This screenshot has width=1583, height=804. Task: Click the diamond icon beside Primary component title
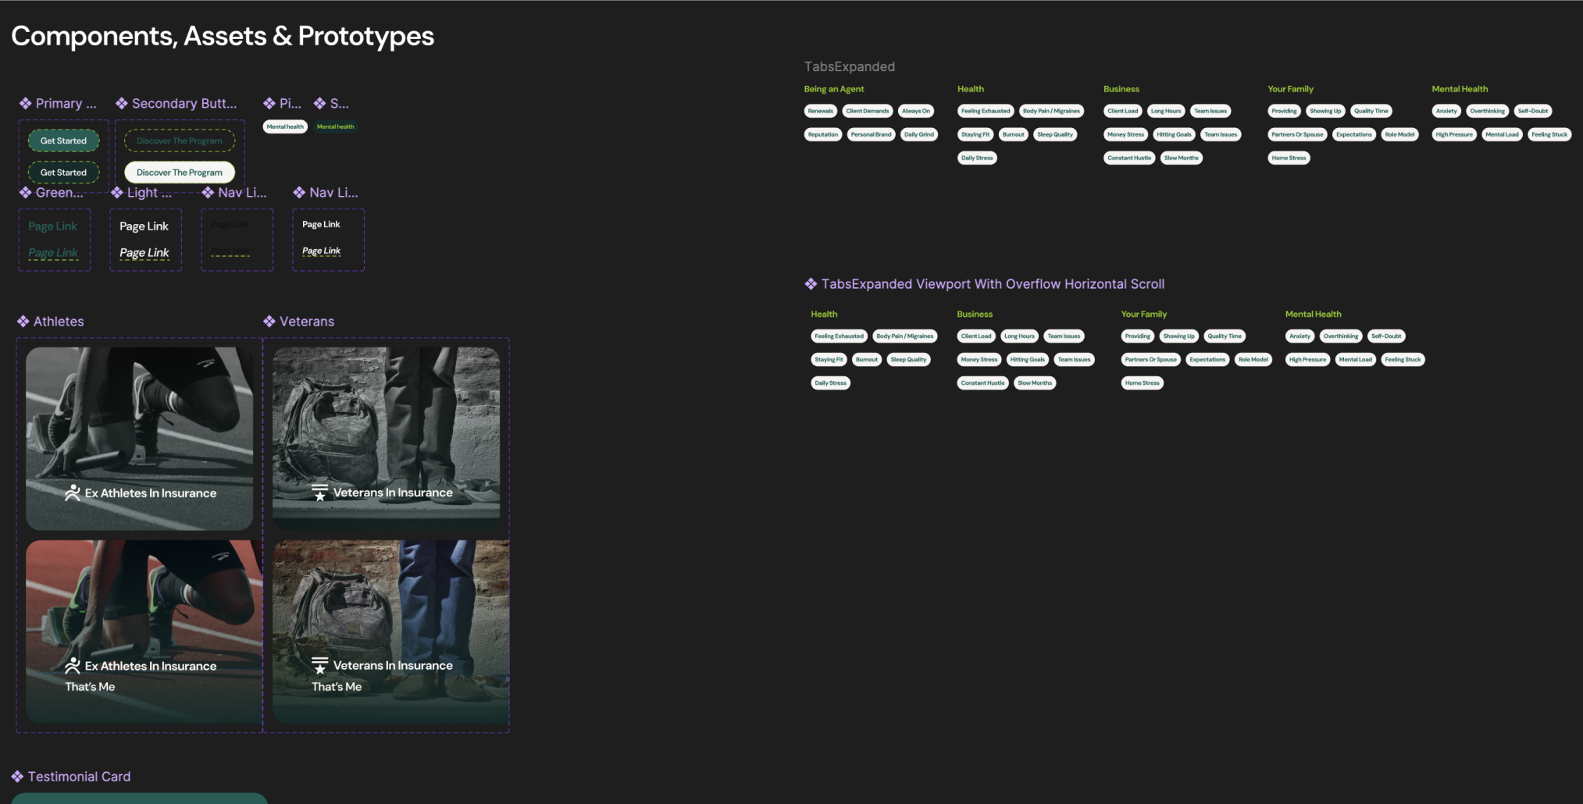[x=24, y=102]
